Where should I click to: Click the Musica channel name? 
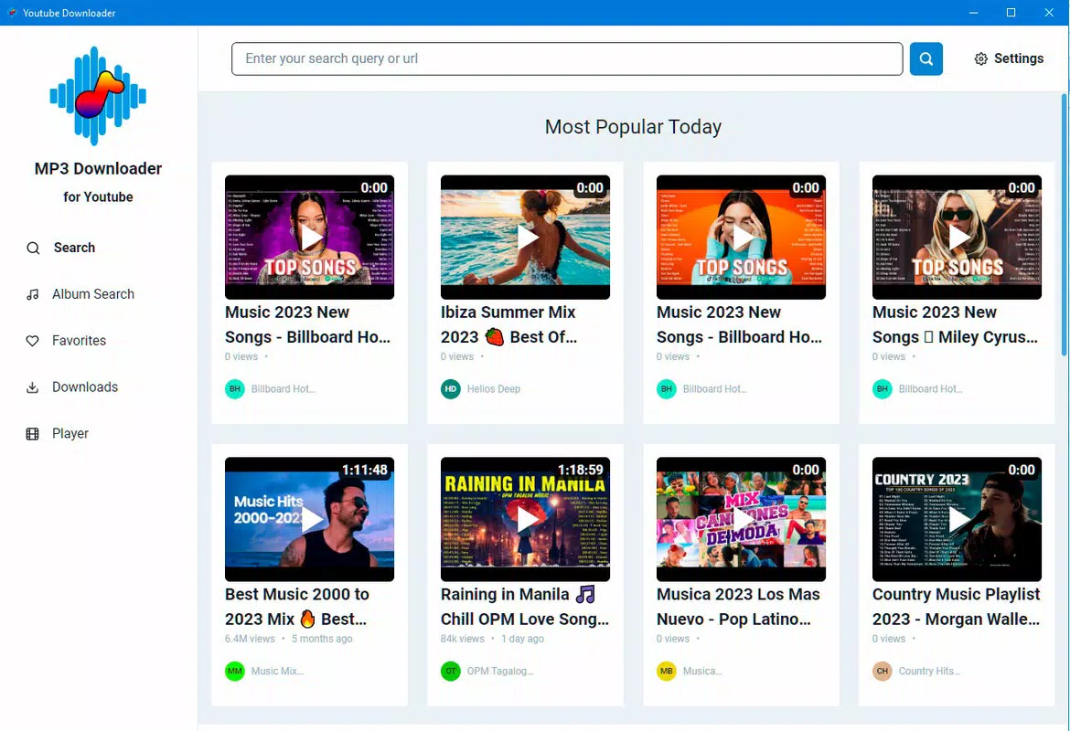[702, 671]
